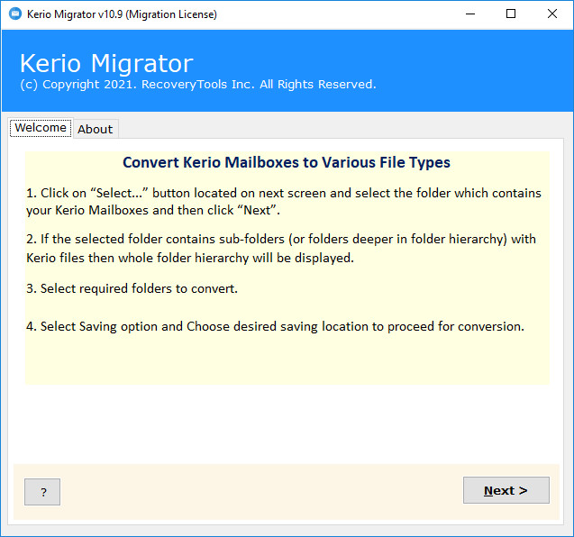Click step 2 text about sub-folders hierarchy
Viewport: 574px width, 537px height.
pos(281,248)
